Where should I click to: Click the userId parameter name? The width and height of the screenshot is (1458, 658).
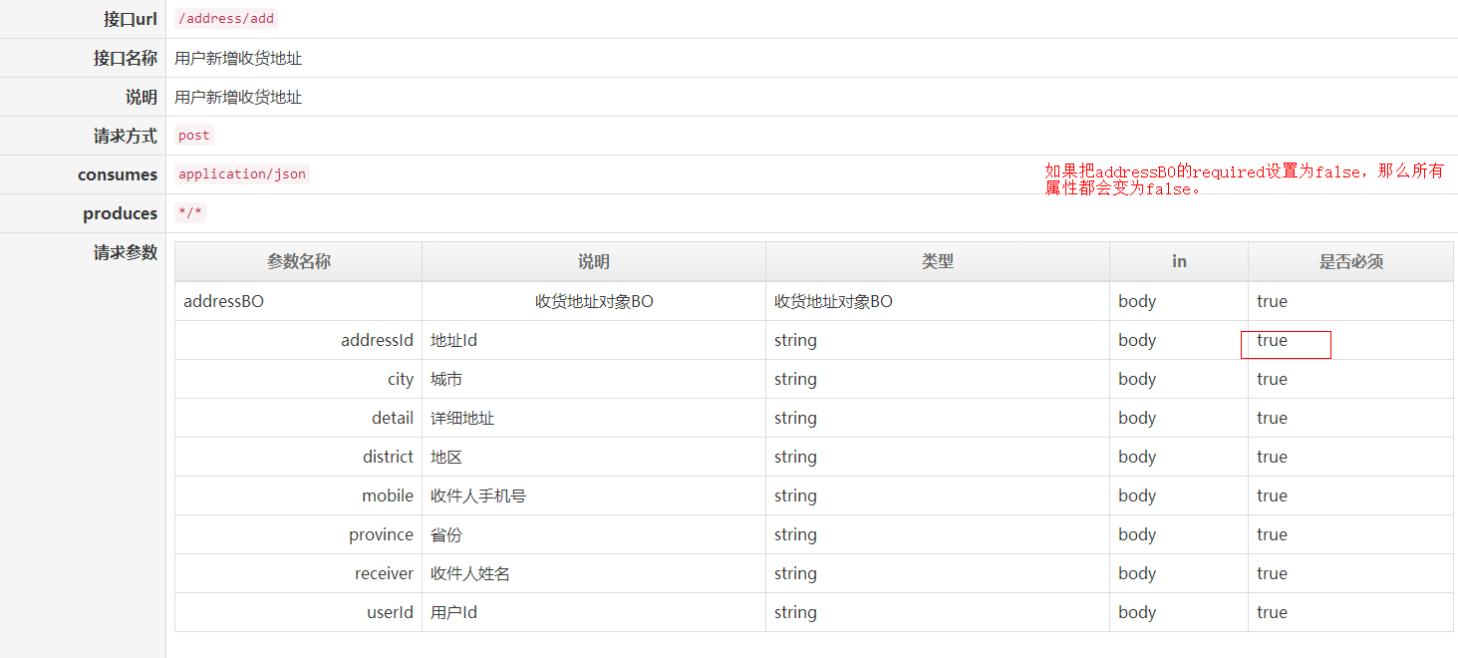tap(390, 612)
